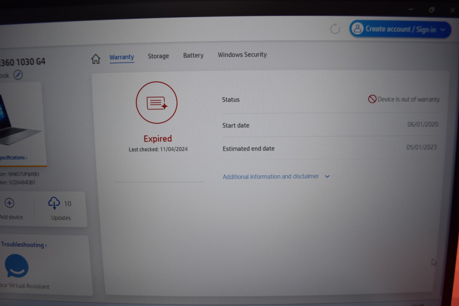Switch to the Storage tab
The width and height of the screenshot is (459, 306).
(158, 56)
